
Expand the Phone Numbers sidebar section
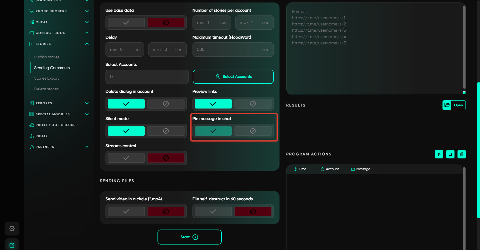tap(87, 11)
